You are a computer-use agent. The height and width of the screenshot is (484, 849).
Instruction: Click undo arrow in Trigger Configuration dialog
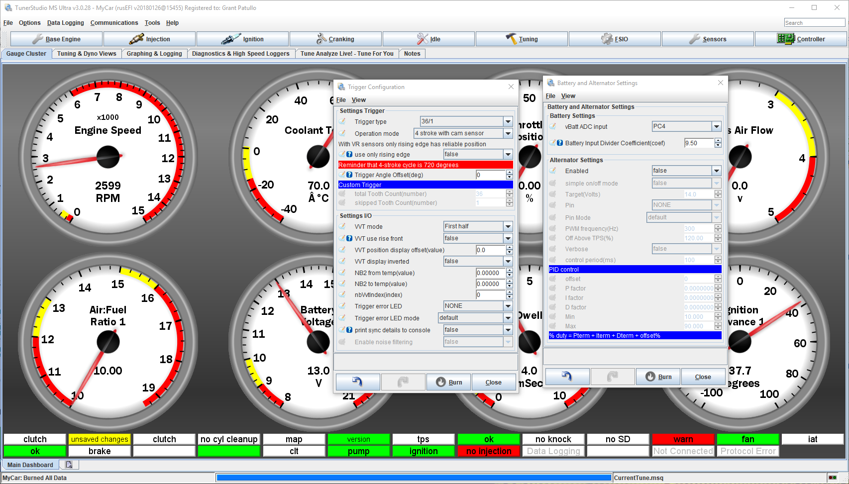(x=358, y=382)
